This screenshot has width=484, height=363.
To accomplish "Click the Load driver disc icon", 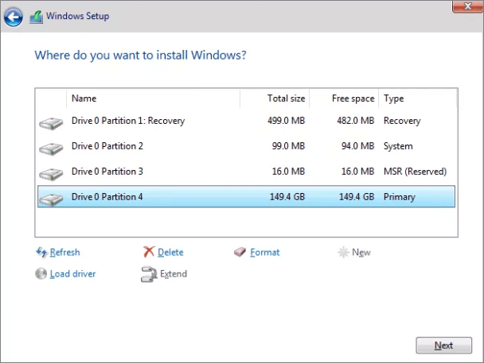I will tap(42, 274).
